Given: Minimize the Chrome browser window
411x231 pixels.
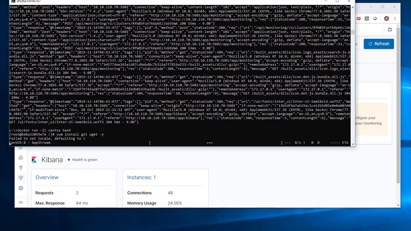Looking at the screenshot, I should [371, 7].
